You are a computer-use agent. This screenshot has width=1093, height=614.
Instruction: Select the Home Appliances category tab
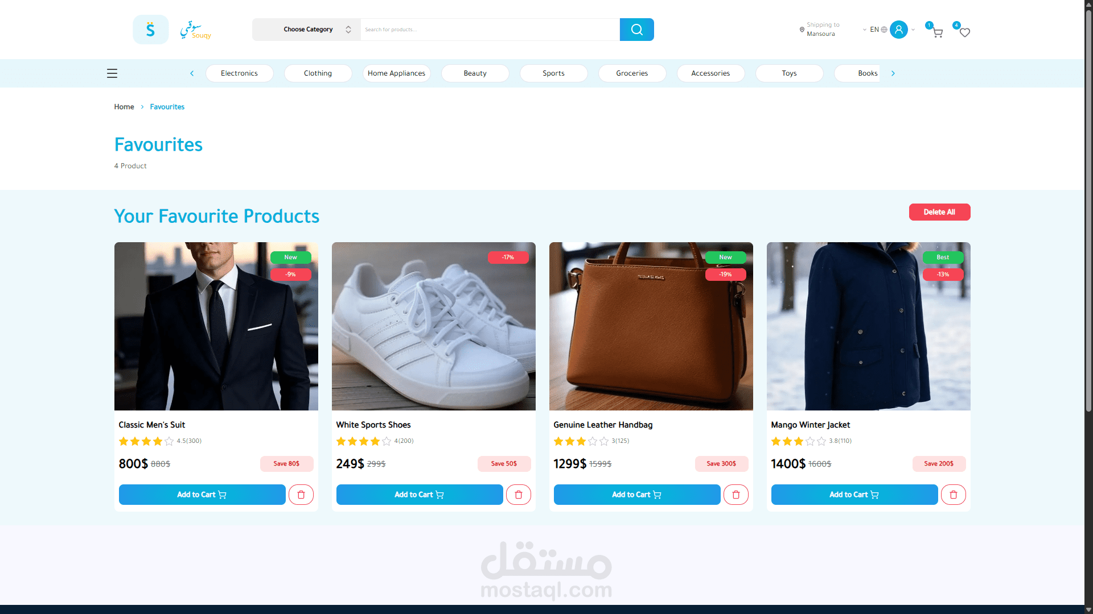point(396,73)
